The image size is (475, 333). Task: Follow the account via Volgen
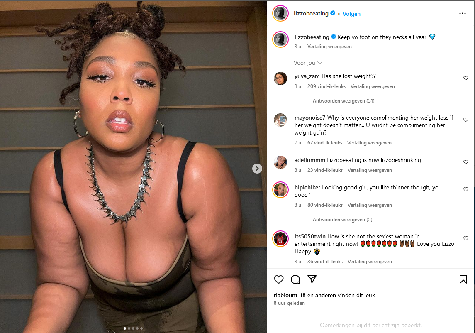click(x=351, y=14)
